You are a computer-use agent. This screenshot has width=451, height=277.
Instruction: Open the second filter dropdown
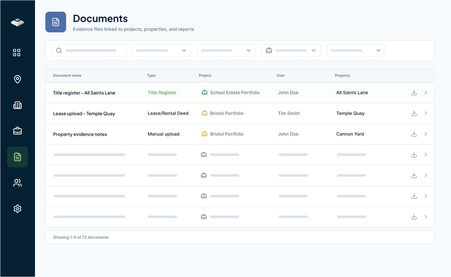226,50
